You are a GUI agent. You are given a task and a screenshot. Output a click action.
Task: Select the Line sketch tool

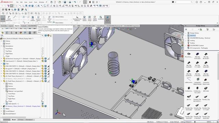click(14, 17)
